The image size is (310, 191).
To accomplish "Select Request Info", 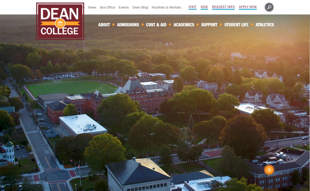I will click(223, 7).
